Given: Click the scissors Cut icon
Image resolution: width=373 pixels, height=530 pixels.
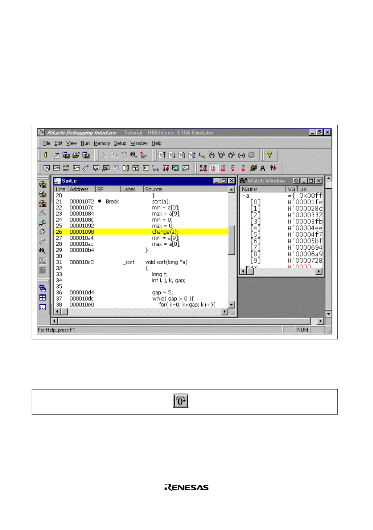Looking at the screenshot, I should (104, 155).
